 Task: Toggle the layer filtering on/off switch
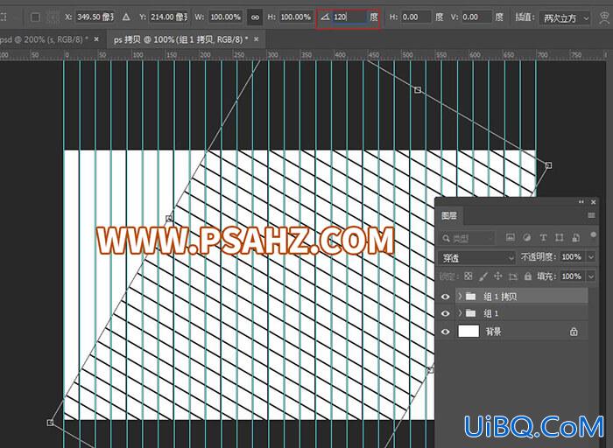pyautogui.click(x=594, y=234)
